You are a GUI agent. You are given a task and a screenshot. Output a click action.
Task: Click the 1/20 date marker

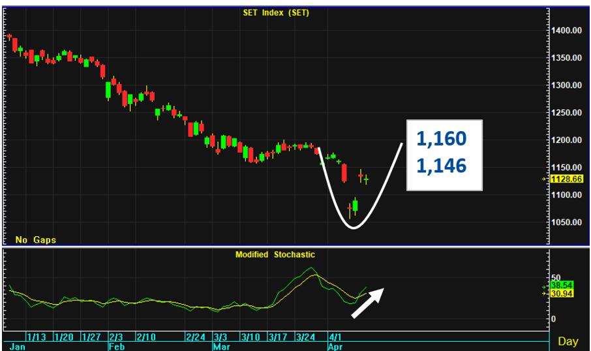64,337
